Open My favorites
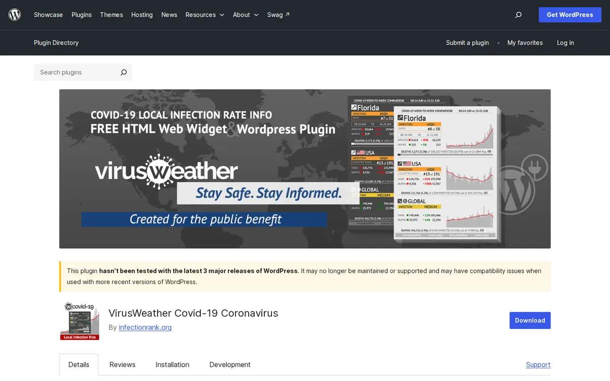The width and height of the screenshot is (610, 381). click(x=525, y=43)
